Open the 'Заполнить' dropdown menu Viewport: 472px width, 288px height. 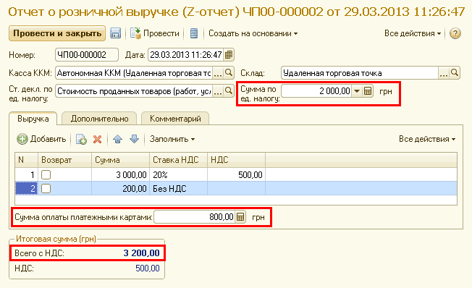pos(172,139)
